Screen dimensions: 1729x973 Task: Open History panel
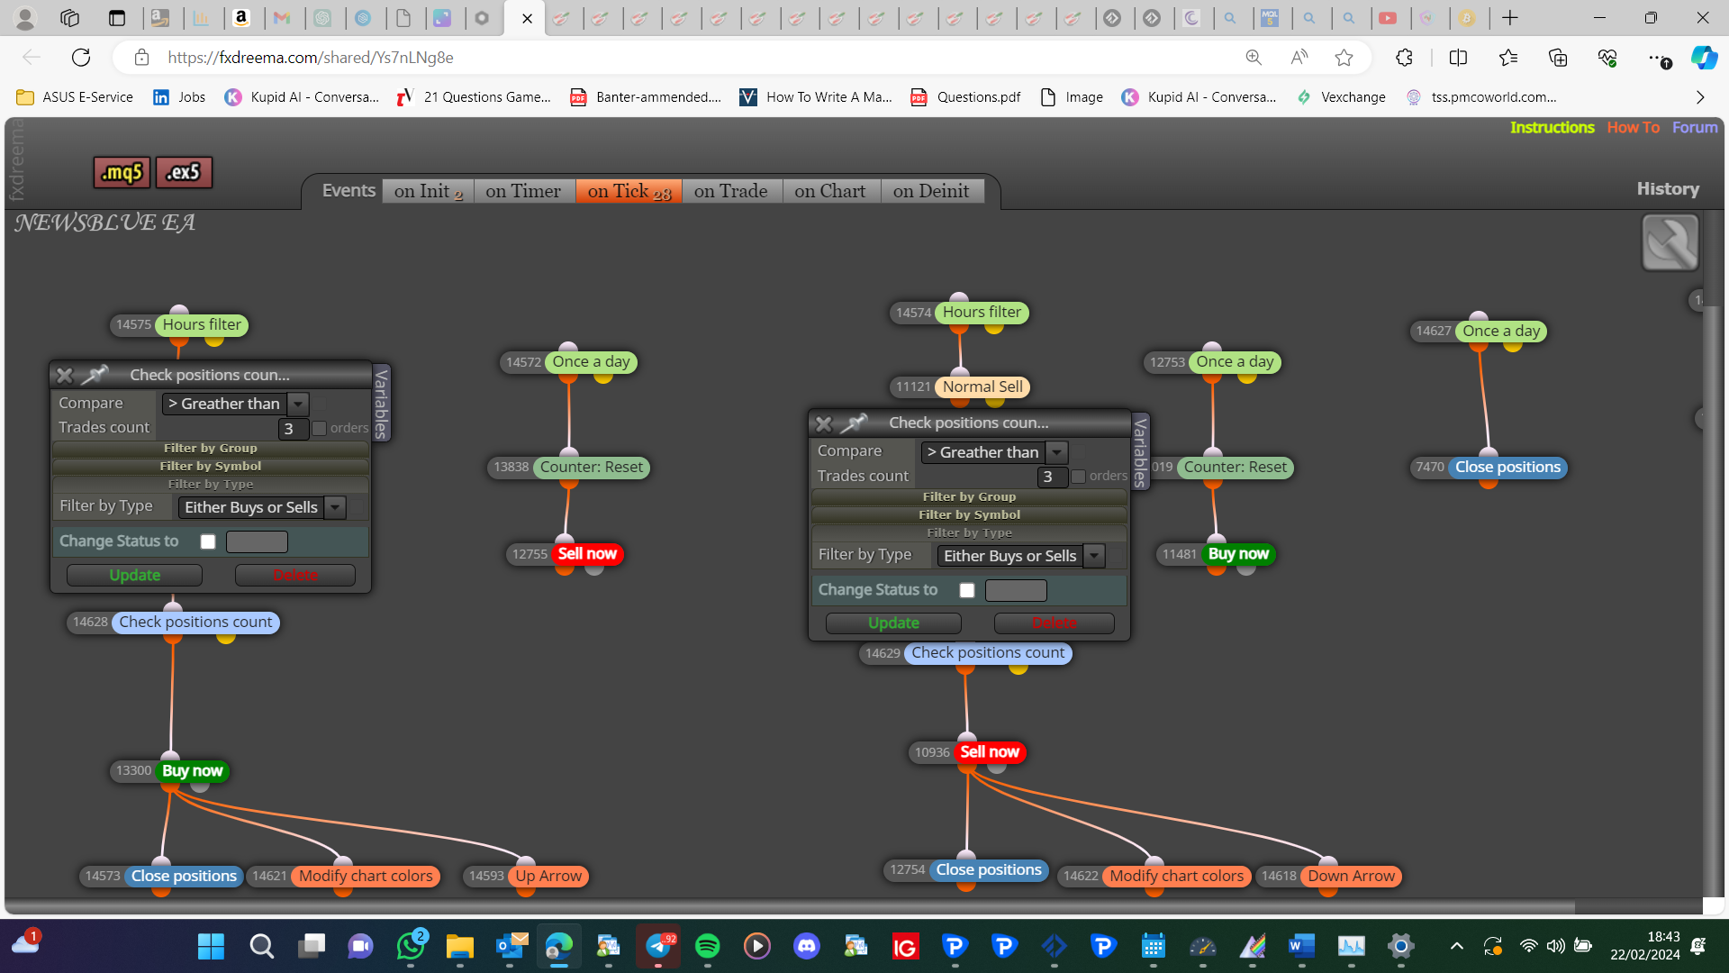tap(1668, 189)
